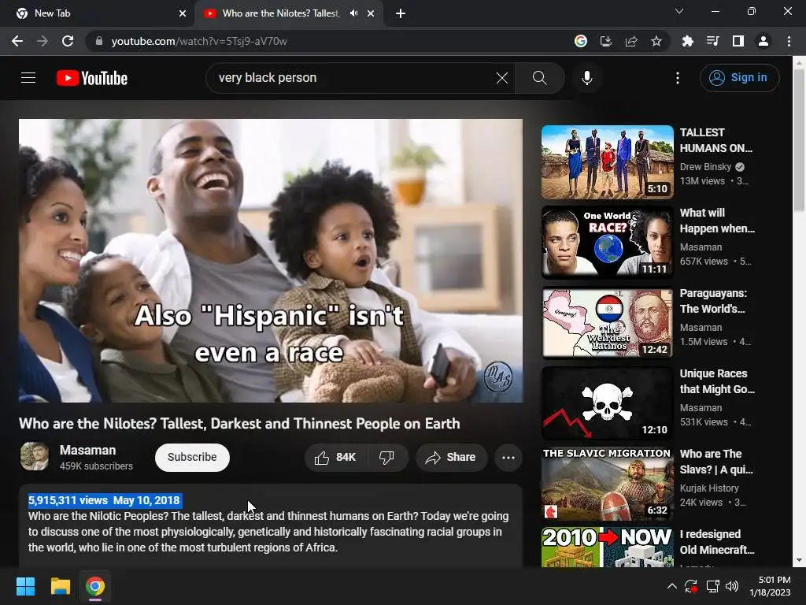Open the 'One World RACE?' thumbnail

(x=607, y=243)
